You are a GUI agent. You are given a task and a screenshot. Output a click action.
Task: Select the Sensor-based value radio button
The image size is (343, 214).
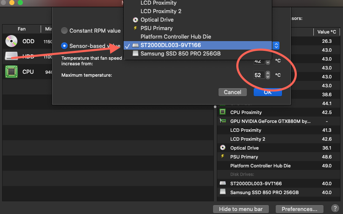point(64,46)
